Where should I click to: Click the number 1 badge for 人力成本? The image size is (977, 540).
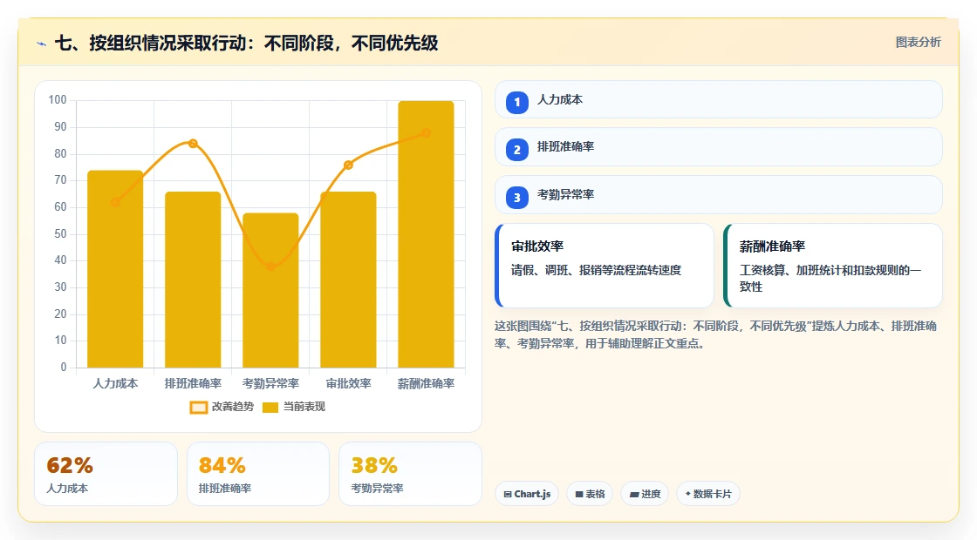(x=517, y=103)
